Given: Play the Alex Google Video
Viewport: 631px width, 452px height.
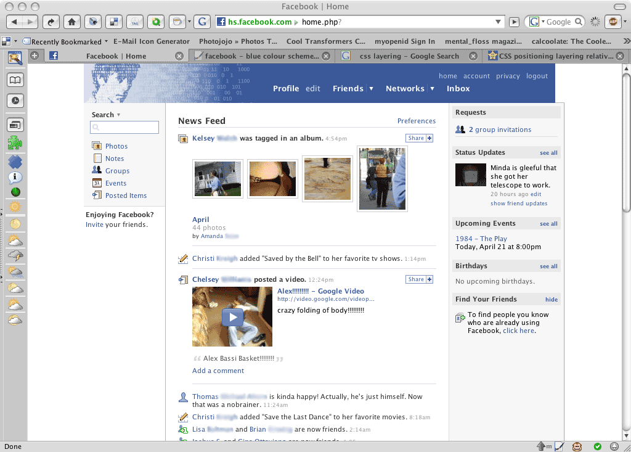Looking at the screenshot, I should (x=232, y=317).
